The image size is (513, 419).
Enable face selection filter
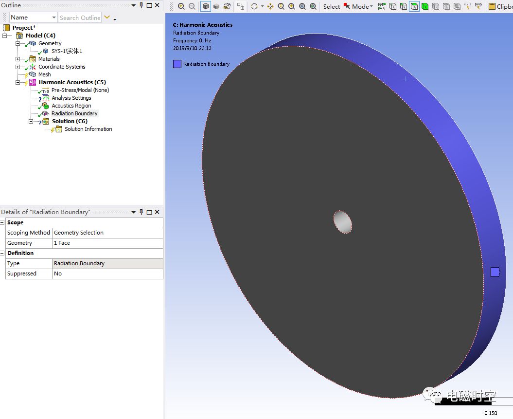(x=414, y=6)
